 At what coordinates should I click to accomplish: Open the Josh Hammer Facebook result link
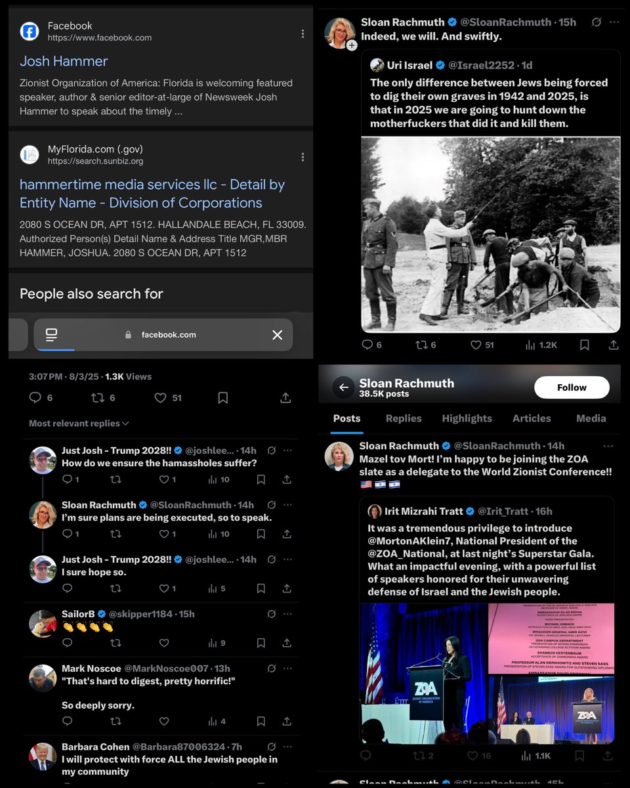click(64, 61)
